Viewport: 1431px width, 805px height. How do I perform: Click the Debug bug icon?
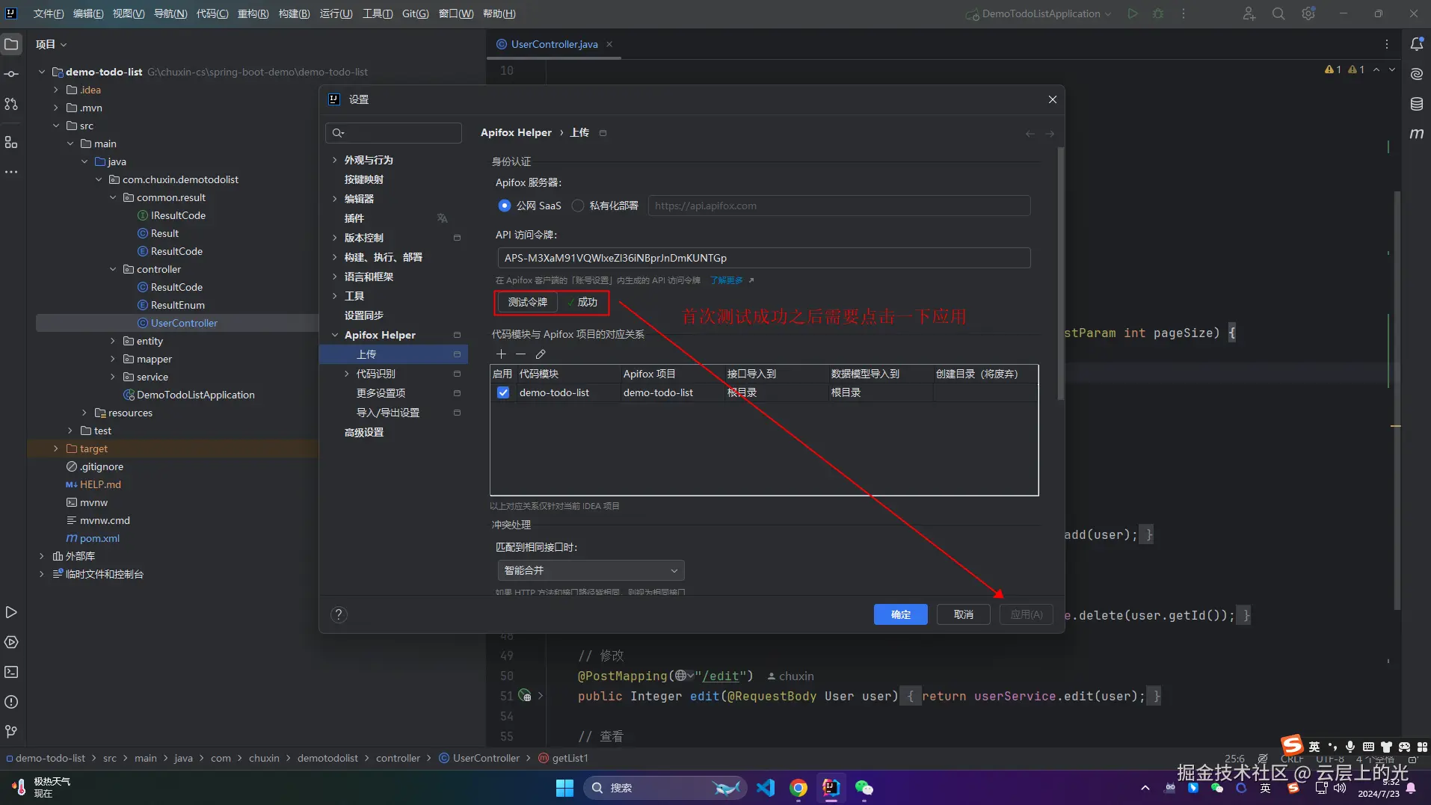point(1158,13)
